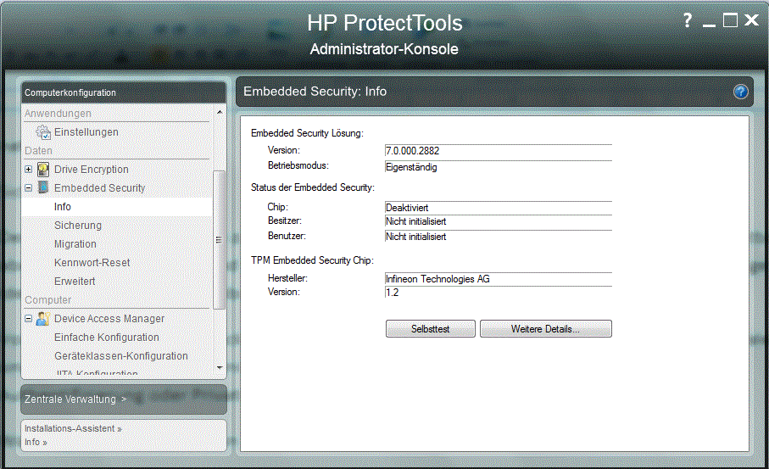Viewport: 769px width, 469px height.
Task: Click the 'Chip:' label
Action: 277,207
